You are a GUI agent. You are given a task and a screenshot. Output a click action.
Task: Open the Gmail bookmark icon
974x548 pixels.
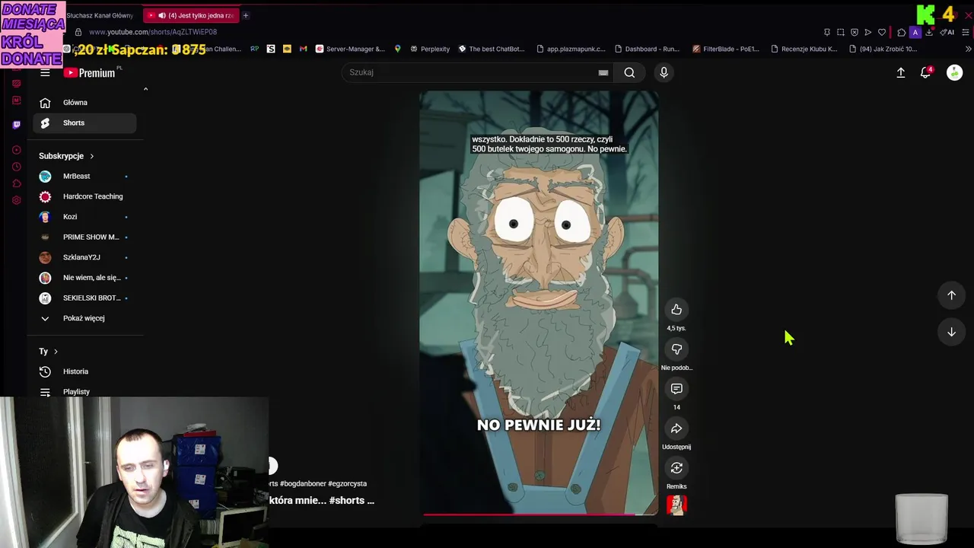[x=303, y=49]
